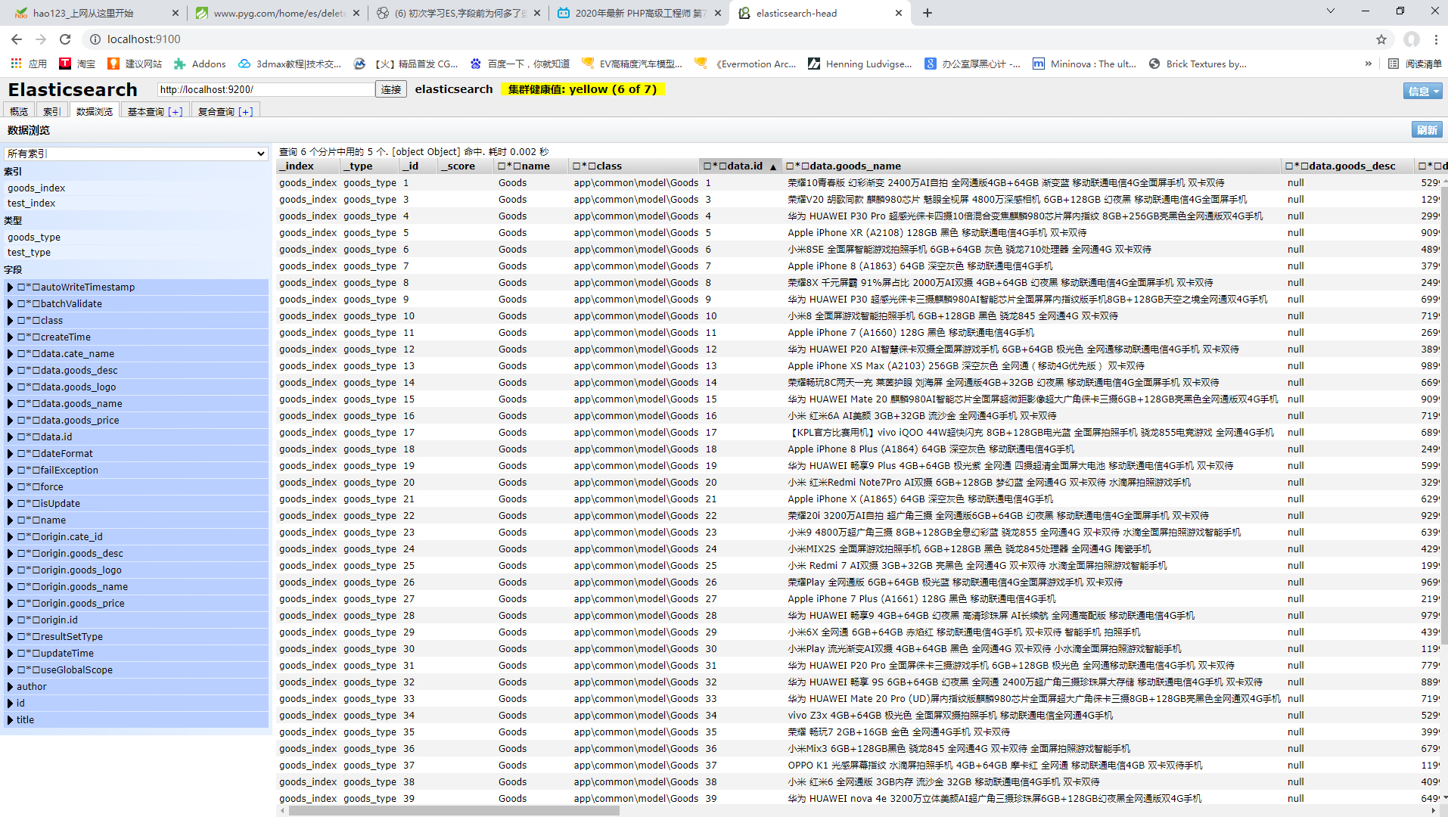This screenshot has height=817, width=1448.
Task: Sort results by _score column header
Action: (465, 166)
